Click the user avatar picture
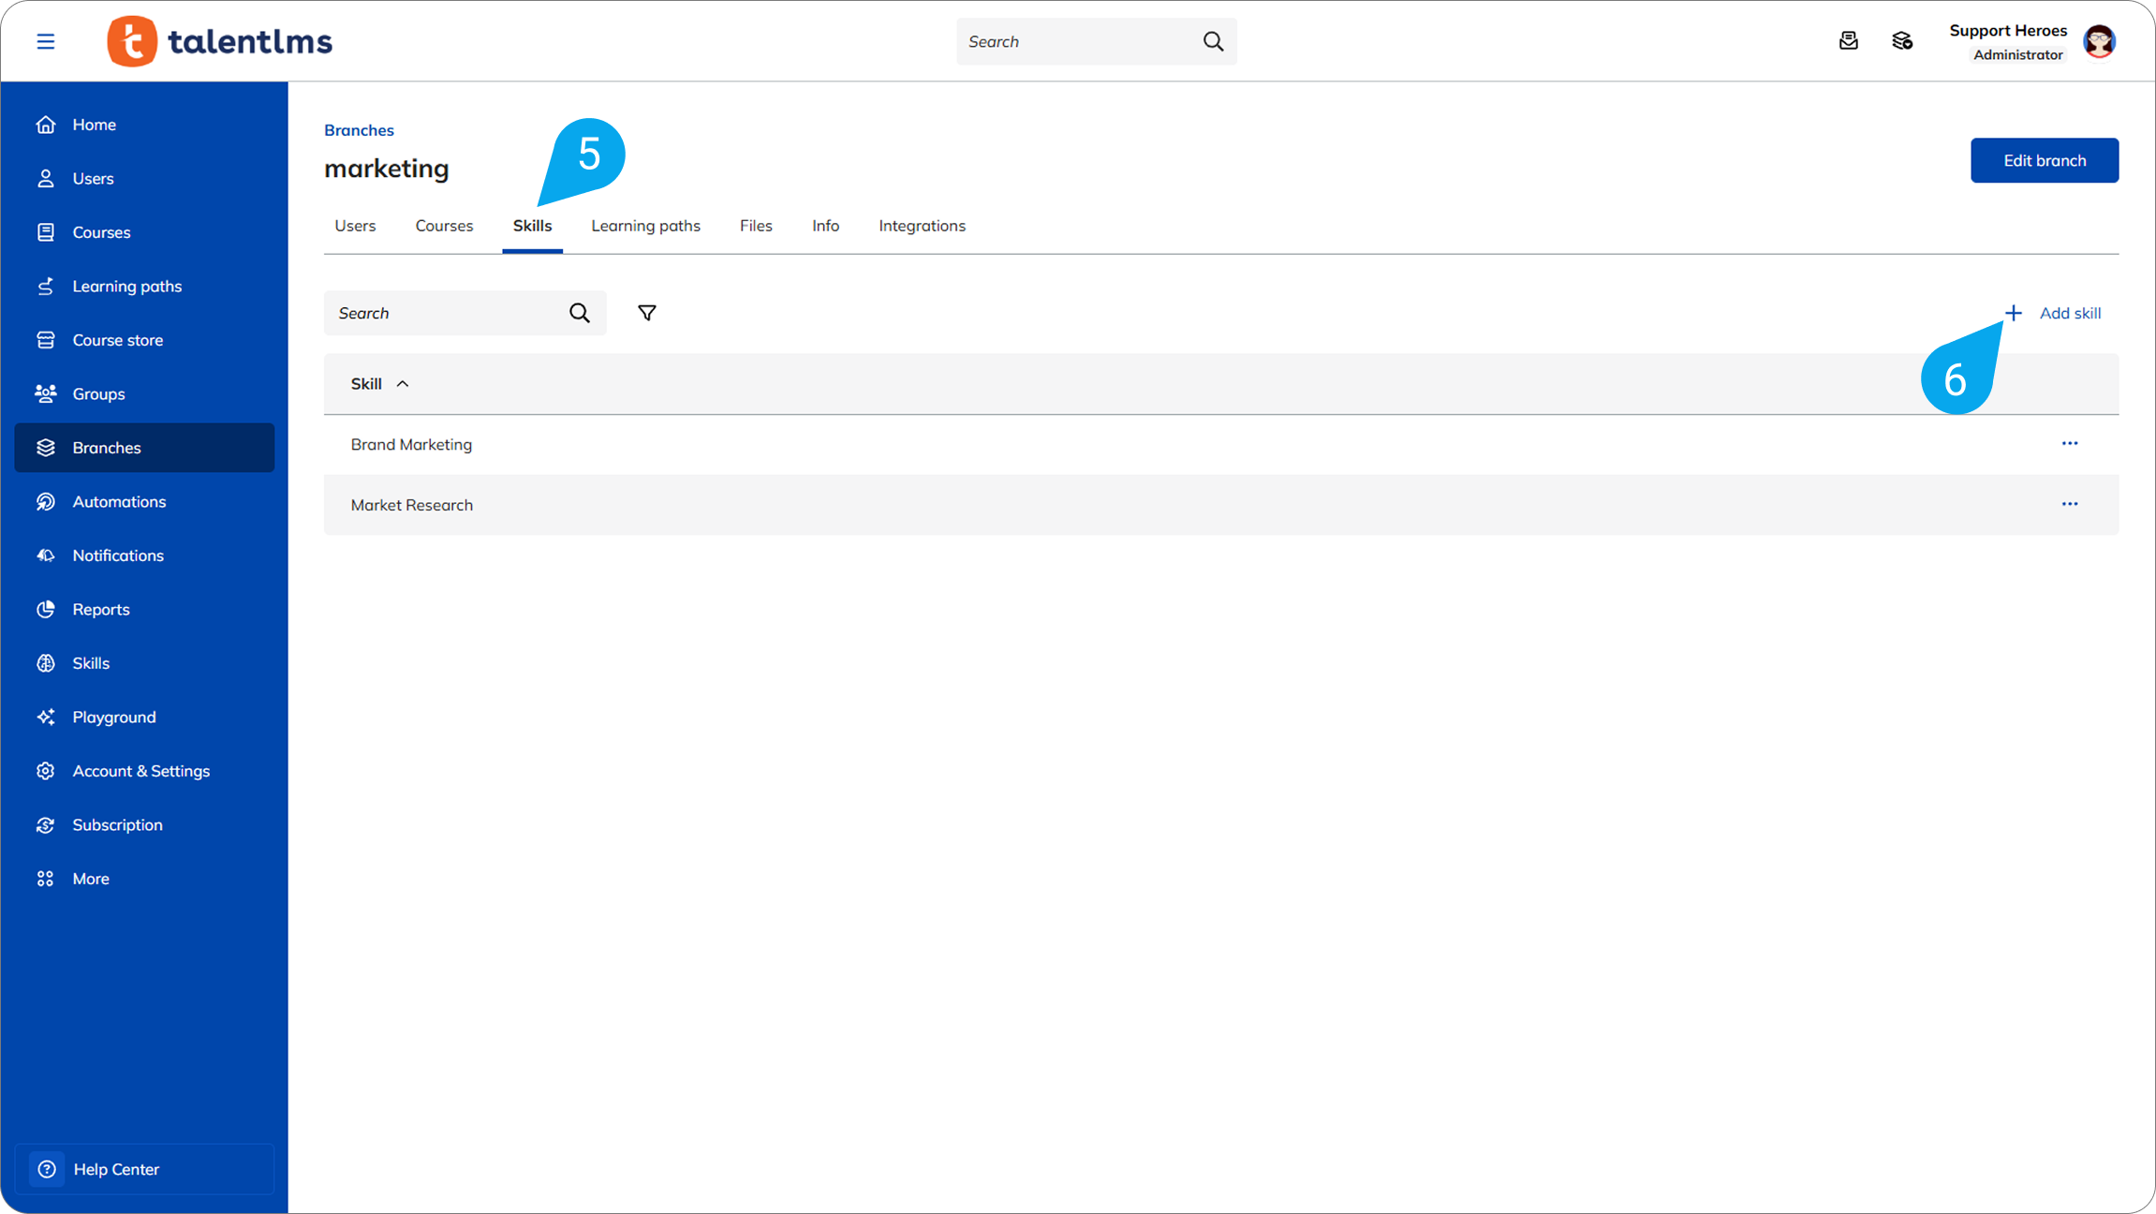2156x1214 pixels. pos(2099,41)
